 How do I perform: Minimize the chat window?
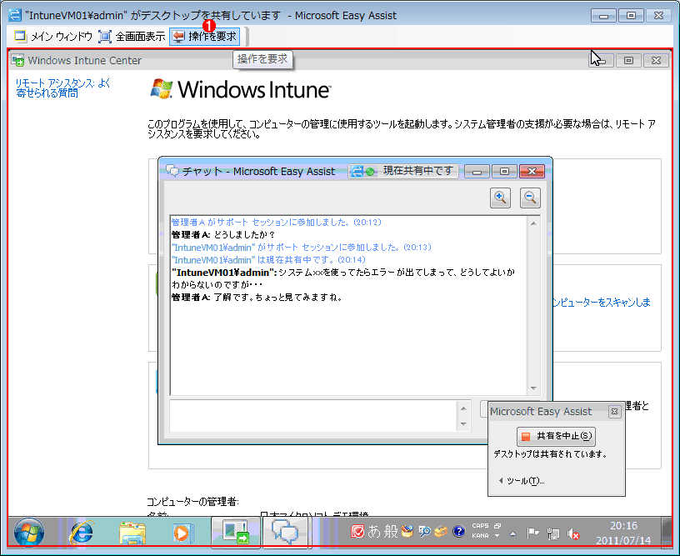(x=477, y=172)
